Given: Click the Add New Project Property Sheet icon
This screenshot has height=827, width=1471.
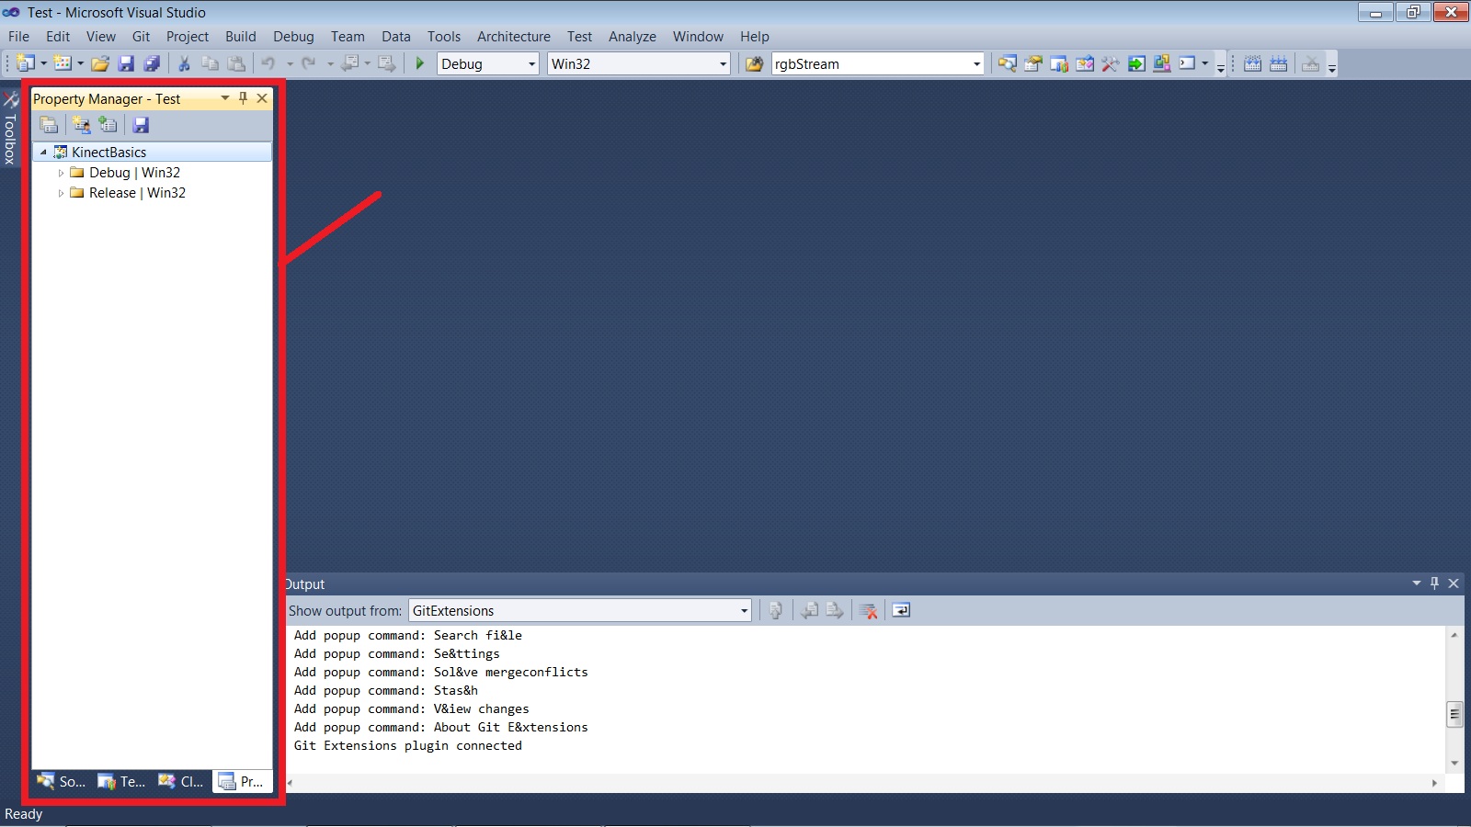Looking at the screenshot, I should click(82, 125).
